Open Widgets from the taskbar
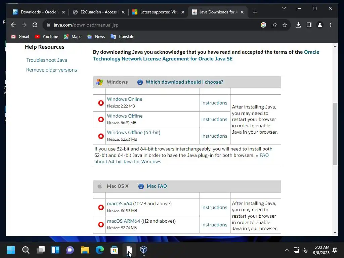The width and height of the screenshot is (344, 258). pyautogui.click(x=55, y=250)
